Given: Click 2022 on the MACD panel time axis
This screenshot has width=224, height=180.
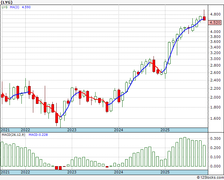Looking at the screenshot, I should coord(25,172).
